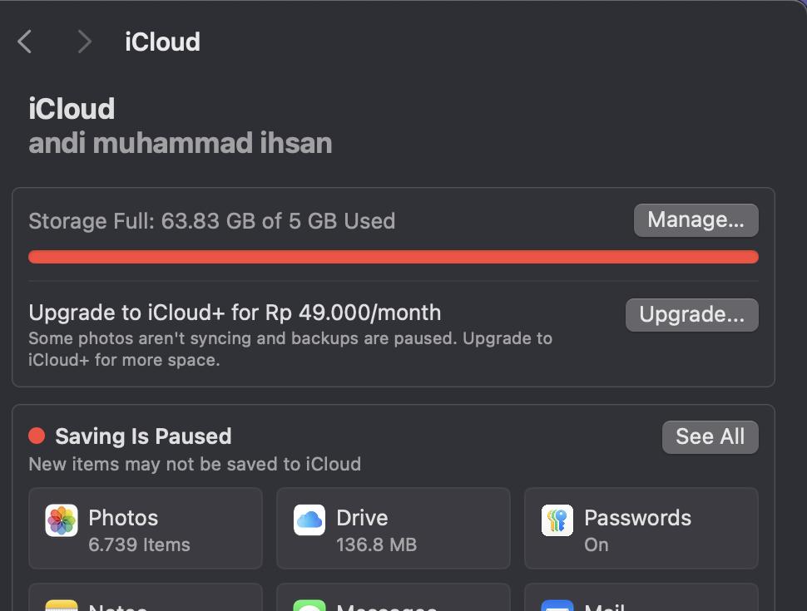The height and width of the screenshot is (611, 807).
Task: Go back with the left chevron
Action: coord(25,42)
